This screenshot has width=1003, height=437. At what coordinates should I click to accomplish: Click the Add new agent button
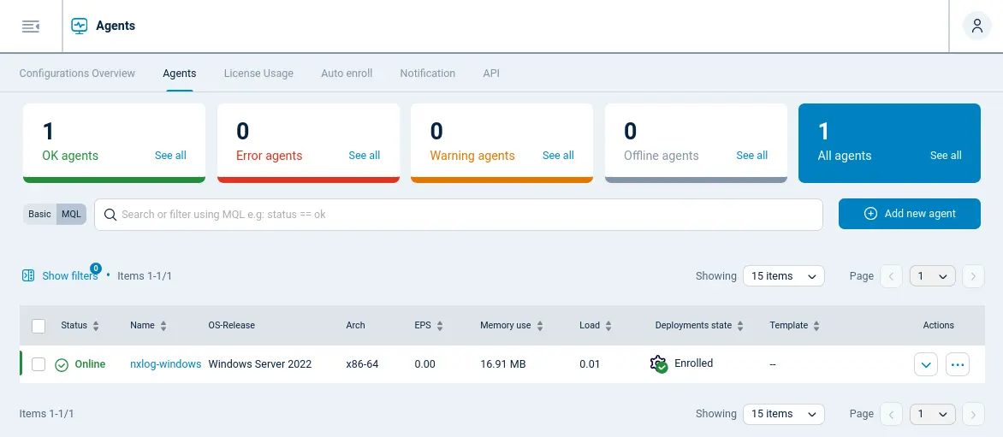pyautogui.click(x=909, y=214)
